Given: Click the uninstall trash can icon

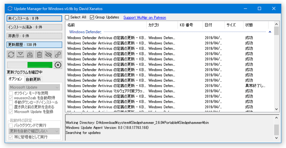Looking at the screenshot, I should pos(39,54).
